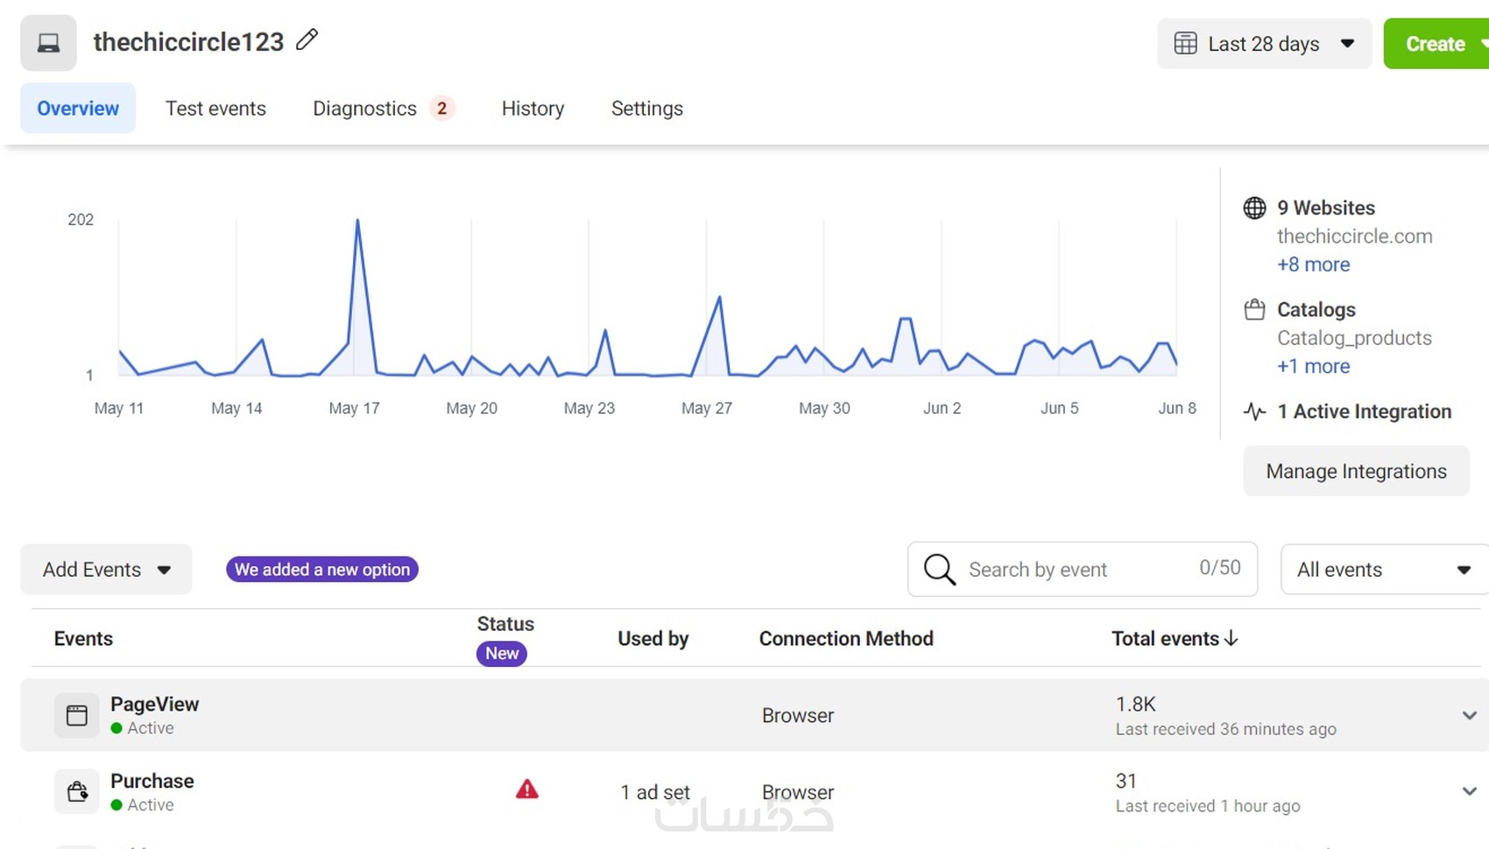Expand the PageView event row chevron
This screenshot has height=849, width=1489.
tap(1469, 716)
